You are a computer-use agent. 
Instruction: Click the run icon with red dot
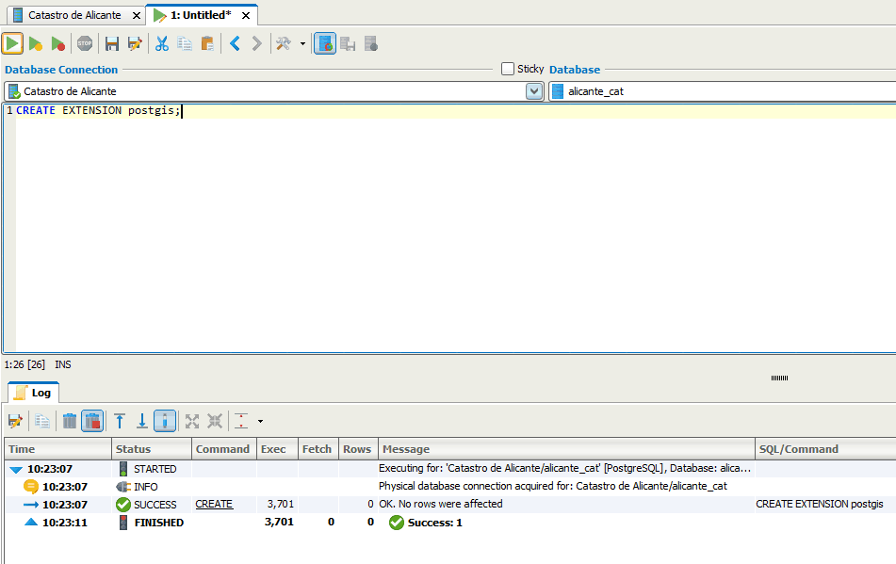click(57, 44)
